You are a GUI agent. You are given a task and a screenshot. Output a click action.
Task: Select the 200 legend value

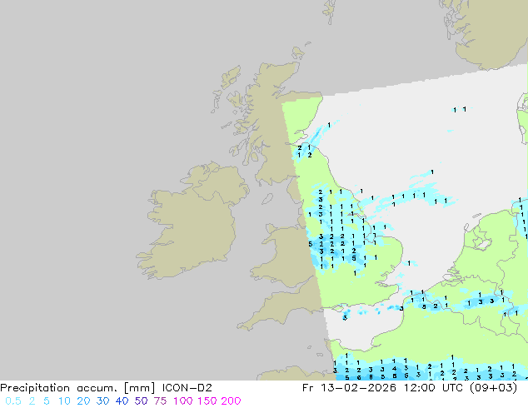tap(231, 401)
